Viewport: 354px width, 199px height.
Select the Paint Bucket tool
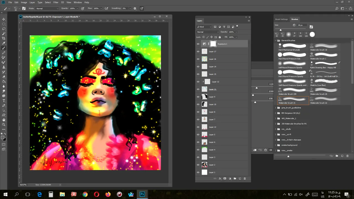tap(4, 82)
